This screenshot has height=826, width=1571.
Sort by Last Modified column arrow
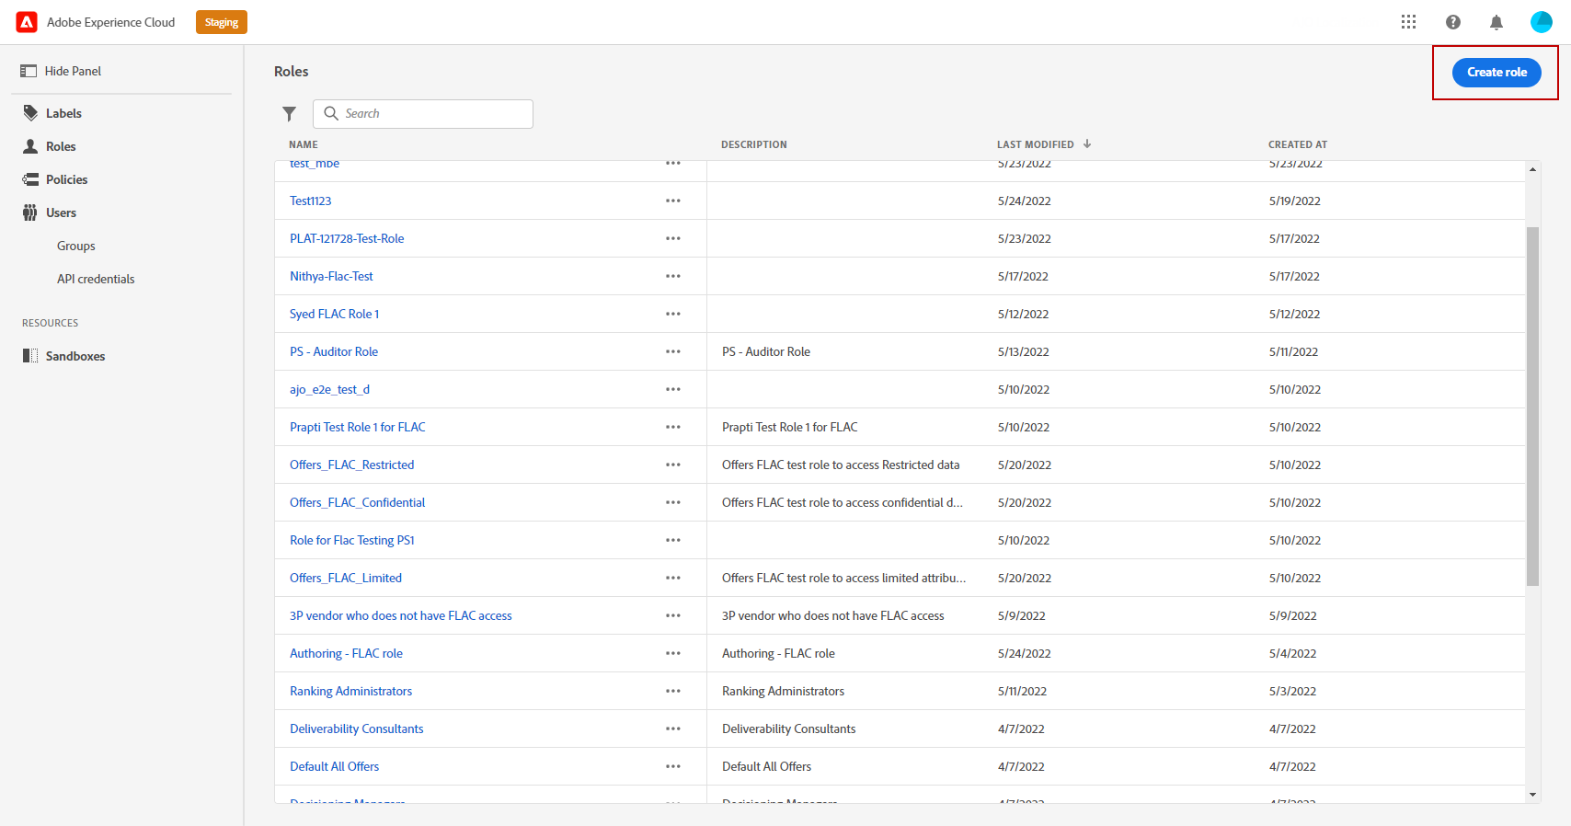(x=1087, y=144)
